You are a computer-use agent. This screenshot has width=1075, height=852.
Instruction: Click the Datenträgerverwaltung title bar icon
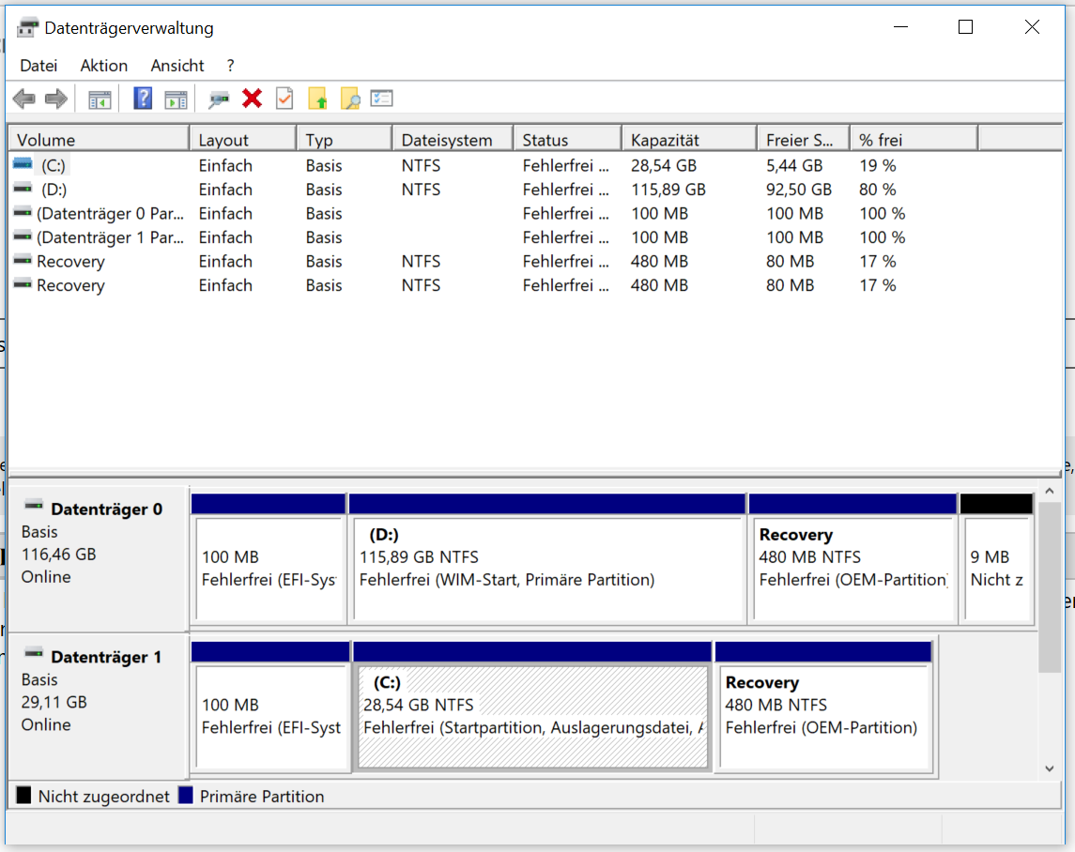(x=27, y=28)
